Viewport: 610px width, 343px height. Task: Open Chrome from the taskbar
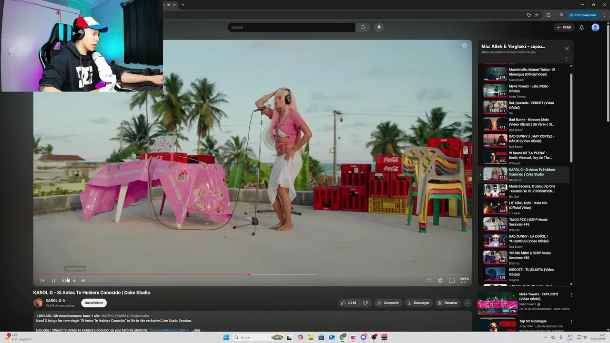343,337
